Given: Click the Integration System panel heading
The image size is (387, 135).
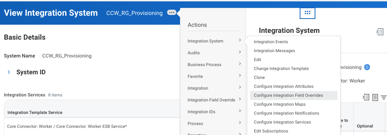Looking at the screenshot, I should click(x=289, y=30).
